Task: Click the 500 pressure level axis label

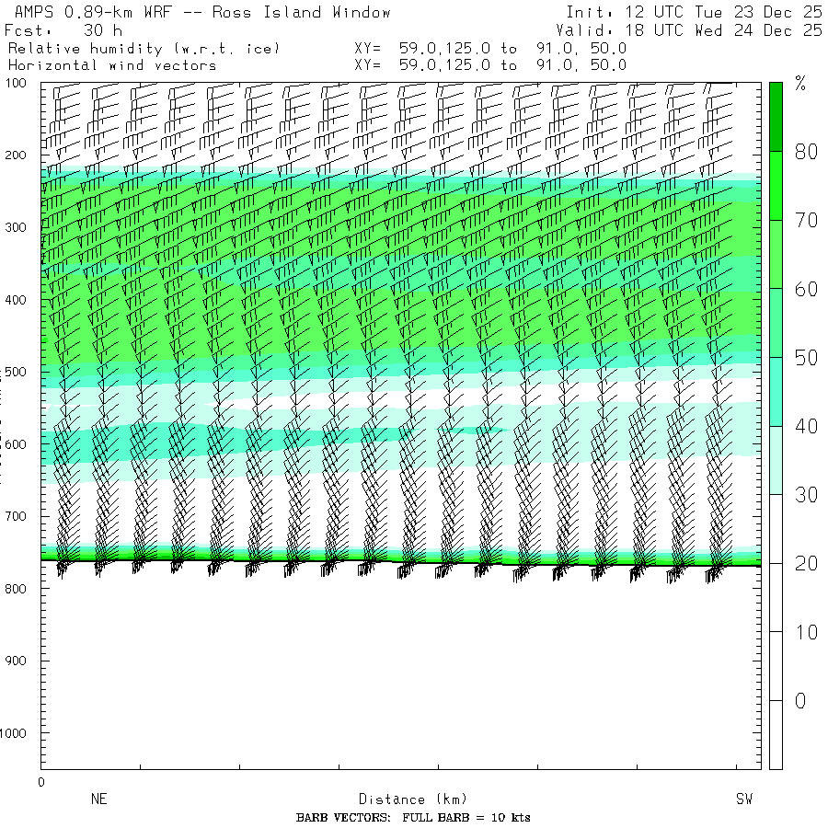Action: click(21, 372)
